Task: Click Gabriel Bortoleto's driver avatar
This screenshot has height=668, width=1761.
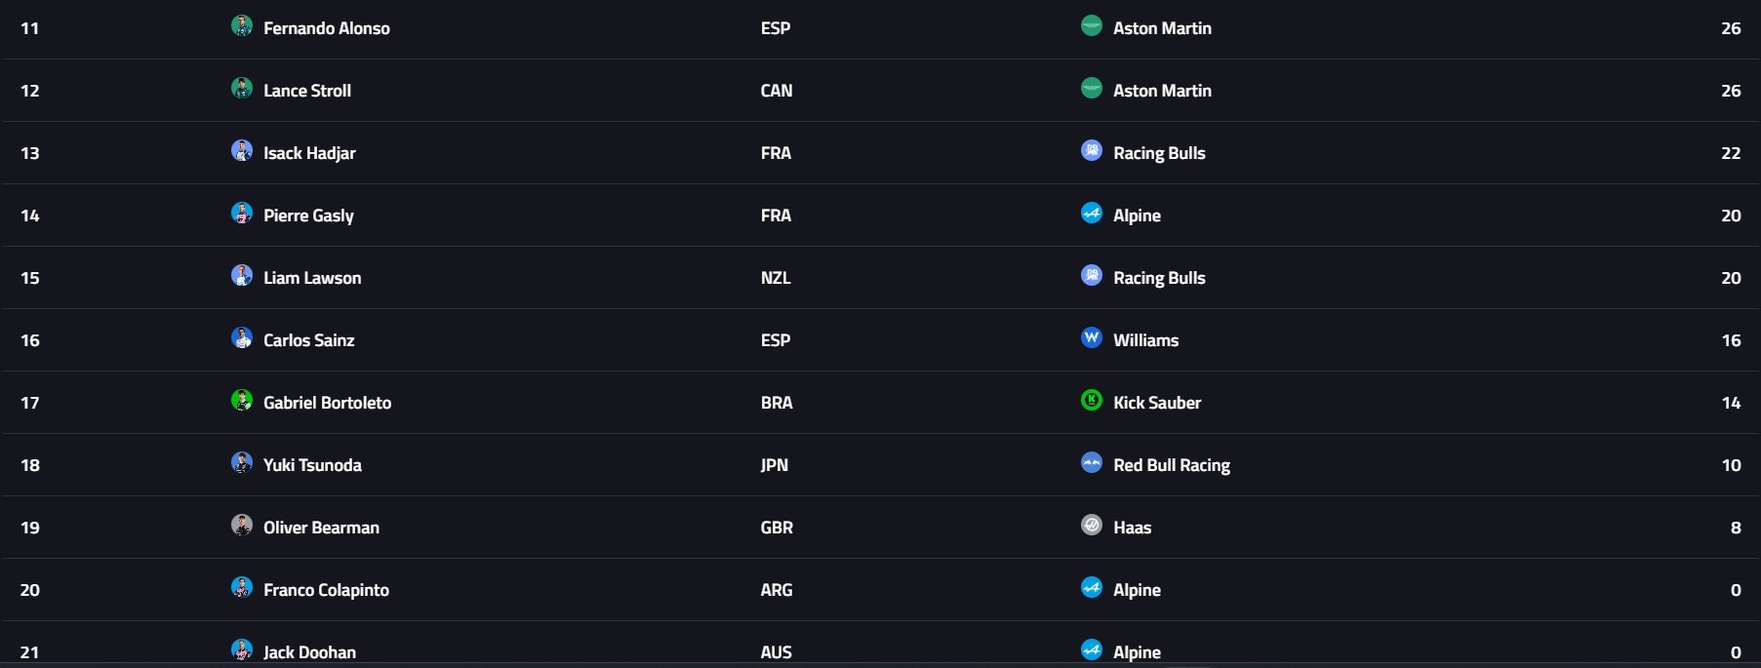Action: pos(242,400)
